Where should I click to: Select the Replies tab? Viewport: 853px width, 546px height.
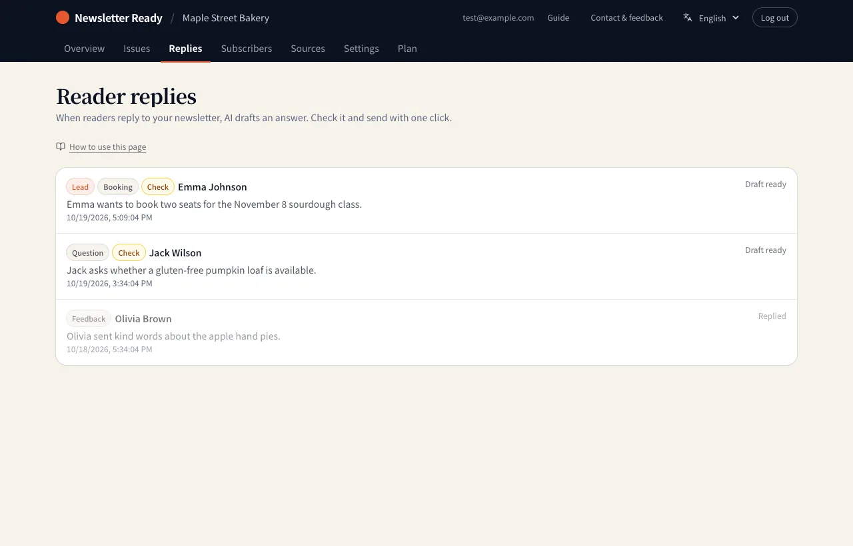185,49
